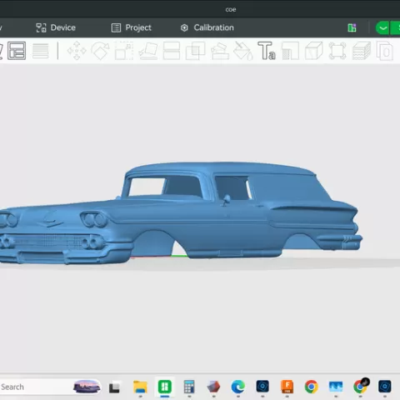Screen dimensions: 400x400
Task: Open File Explorer from the taskbar
Action: (140, 387)
